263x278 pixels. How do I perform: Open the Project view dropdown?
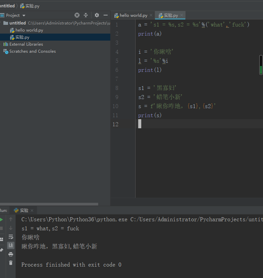click(24, 15)
